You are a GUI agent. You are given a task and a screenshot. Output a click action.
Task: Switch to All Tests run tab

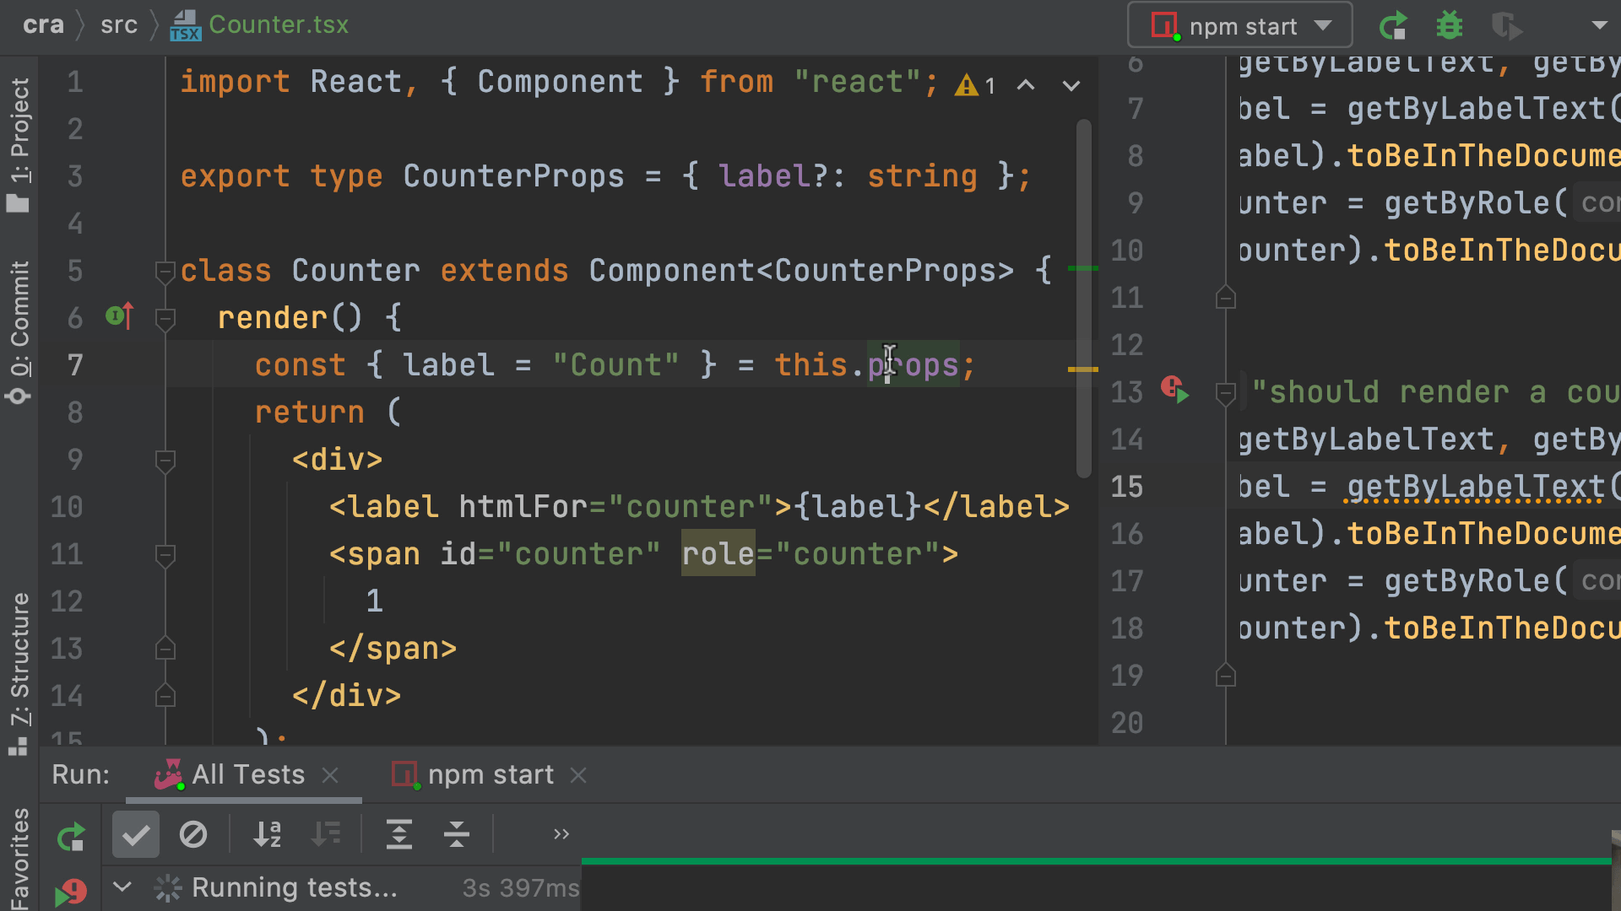247,774
